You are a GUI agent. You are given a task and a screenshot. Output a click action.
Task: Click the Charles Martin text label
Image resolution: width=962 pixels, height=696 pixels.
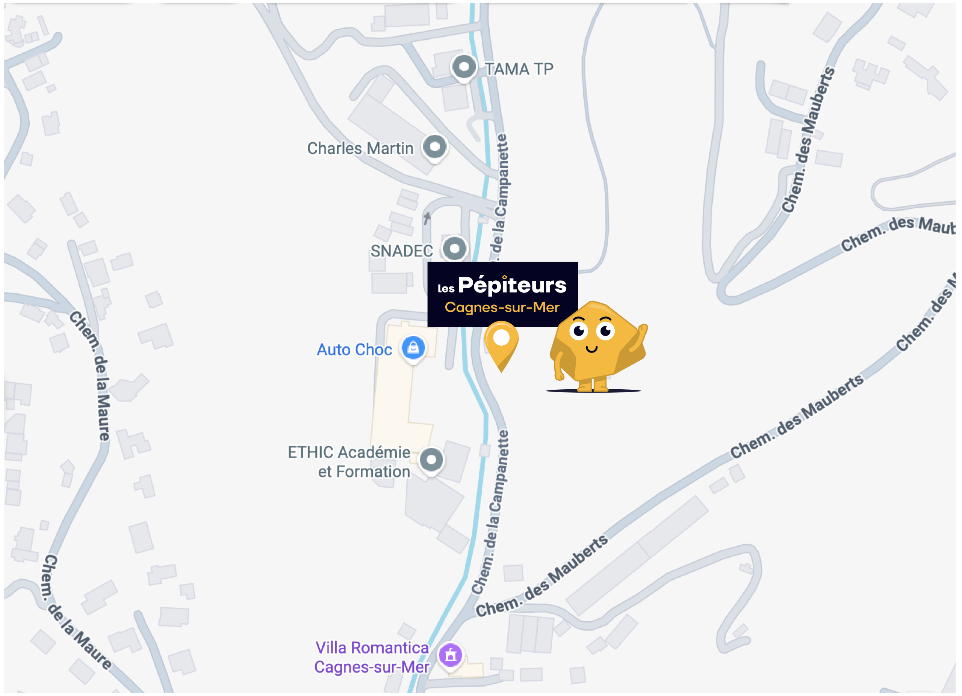tap(360, 149)
